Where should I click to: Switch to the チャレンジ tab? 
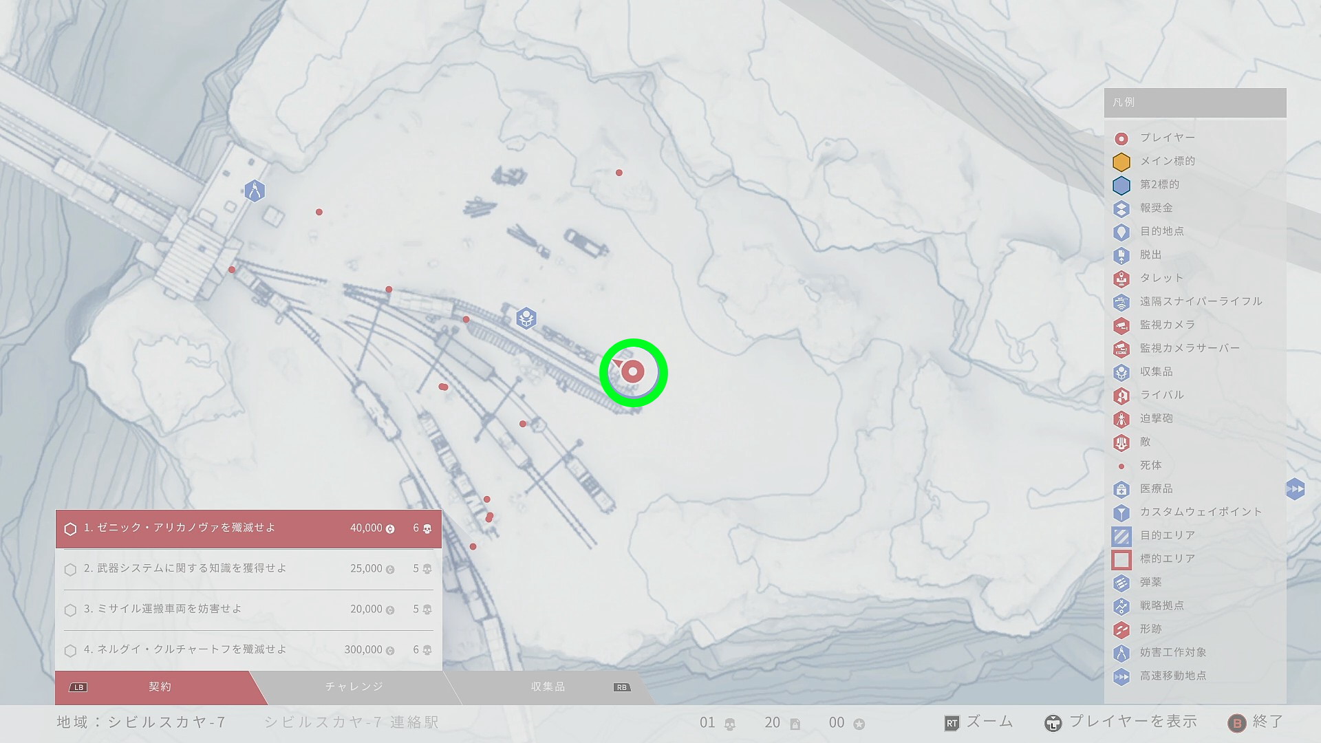point(354,687)
